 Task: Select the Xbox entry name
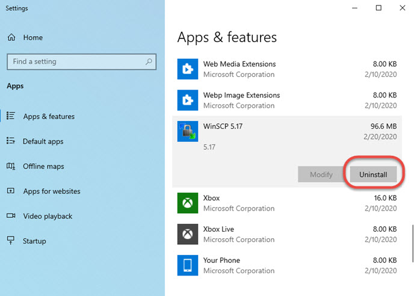(x=211, y=198)
